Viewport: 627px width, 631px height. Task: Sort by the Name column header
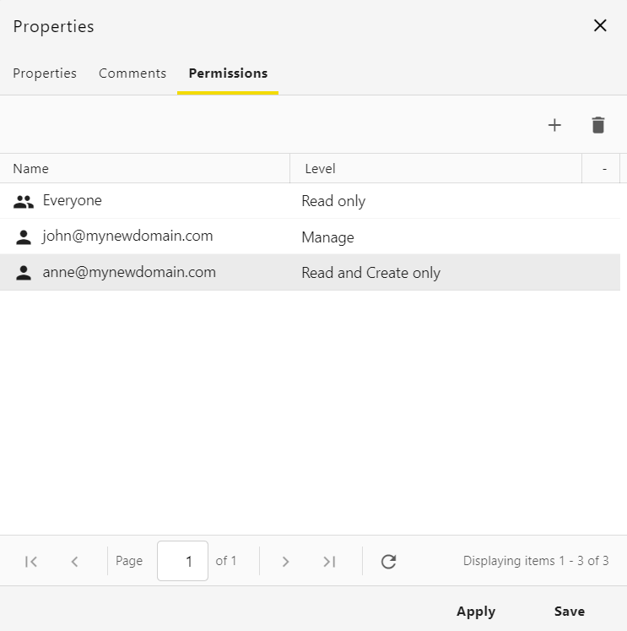tap(144, 169)
